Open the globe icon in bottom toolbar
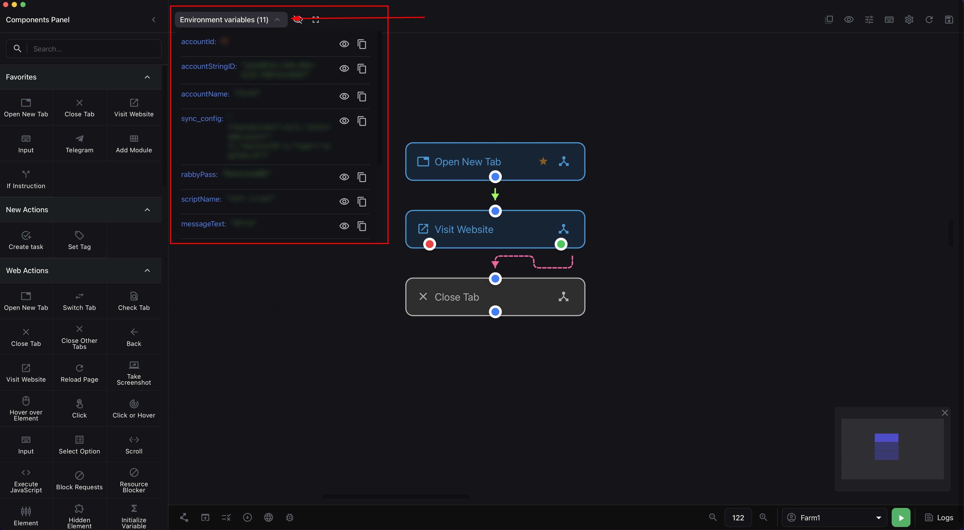Screen dimensions: 964x530 tap(268, 517)
